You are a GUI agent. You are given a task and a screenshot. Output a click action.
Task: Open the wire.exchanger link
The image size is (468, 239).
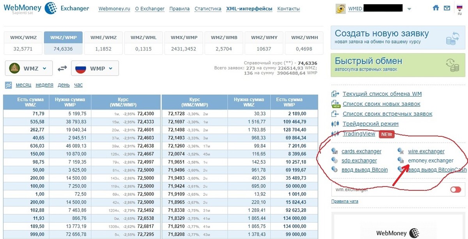point(426,151)
